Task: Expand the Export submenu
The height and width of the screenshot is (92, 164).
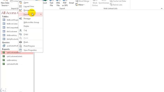Action: [30, 14]
